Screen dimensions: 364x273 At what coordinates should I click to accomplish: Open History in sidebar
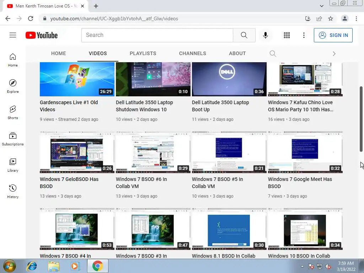point(13,191)
